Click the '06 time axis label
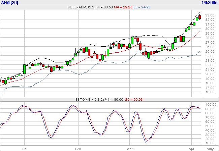The width and height of the screenshot is (219, 151). coord(24,149)
